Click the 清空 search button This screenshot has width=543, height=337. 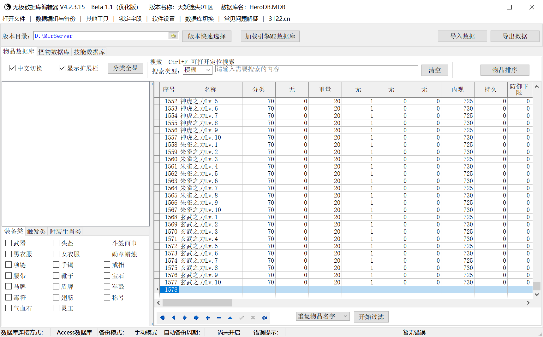[435, 70]
